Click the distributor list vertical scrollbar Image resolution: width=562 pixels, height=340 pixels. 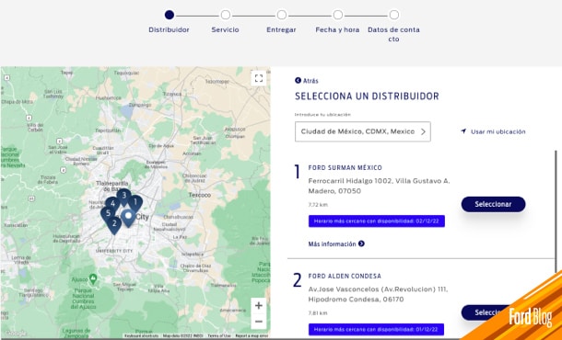tap(556, 211)
